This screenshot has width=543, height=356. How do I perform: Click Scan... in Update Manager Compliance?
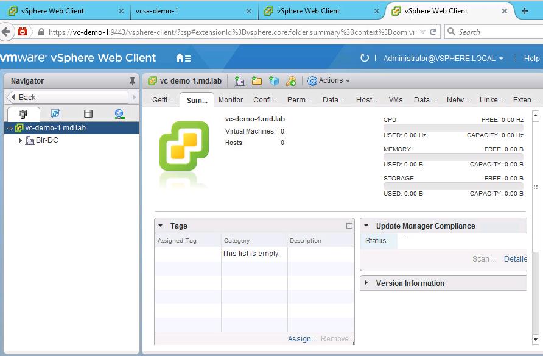484,259
